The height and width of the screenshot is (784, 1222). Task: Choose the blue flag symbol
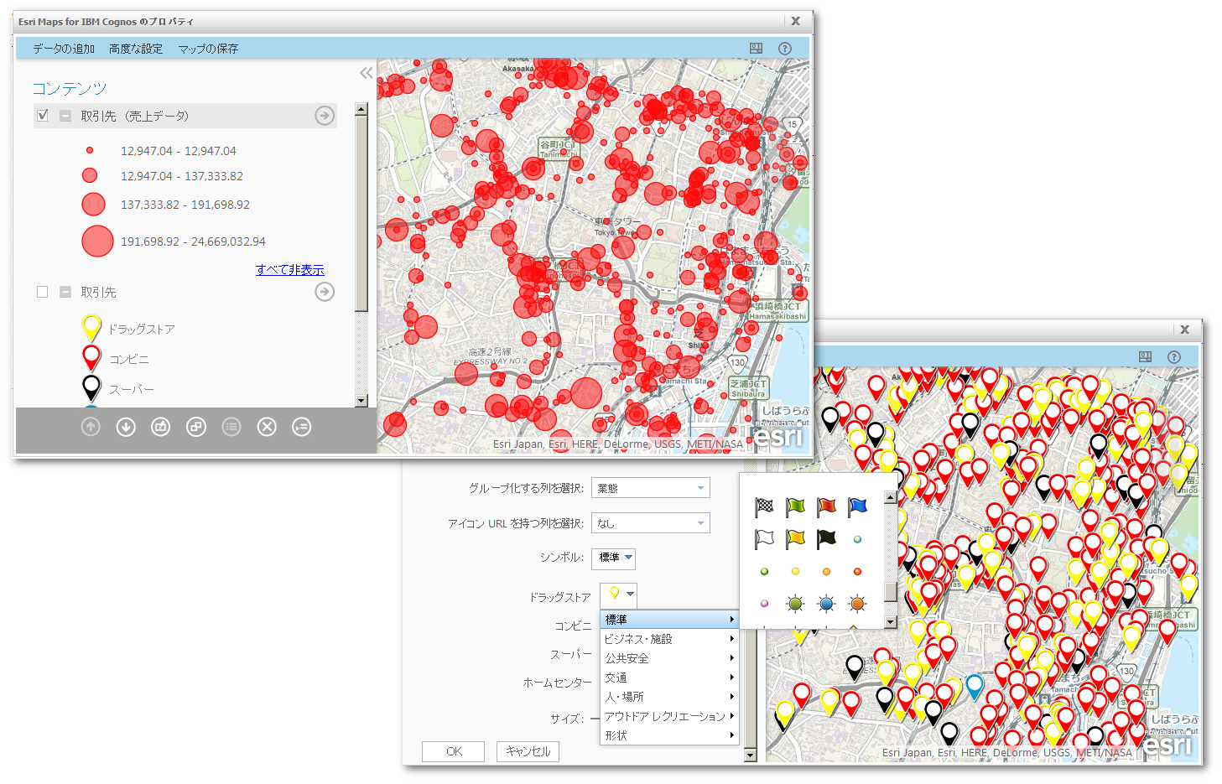[857, 506]
